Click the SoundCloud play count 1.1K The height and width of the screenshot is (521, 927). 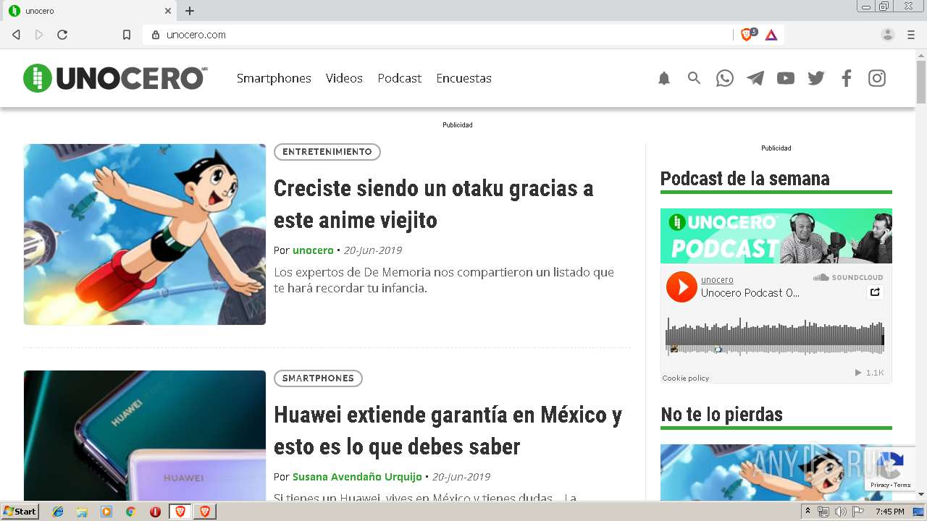click(x=870, y=373)
